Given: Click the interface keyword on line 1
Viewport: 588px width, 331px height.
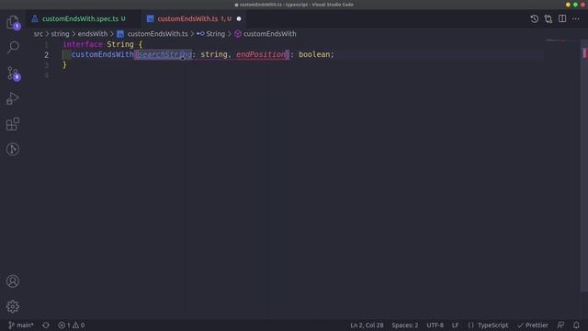Looking at the screenshot, I should click(83, 44).
